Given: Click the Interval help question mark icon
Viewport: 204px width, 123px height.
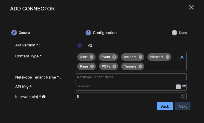Looking at the screenshot, I should 44,97.
